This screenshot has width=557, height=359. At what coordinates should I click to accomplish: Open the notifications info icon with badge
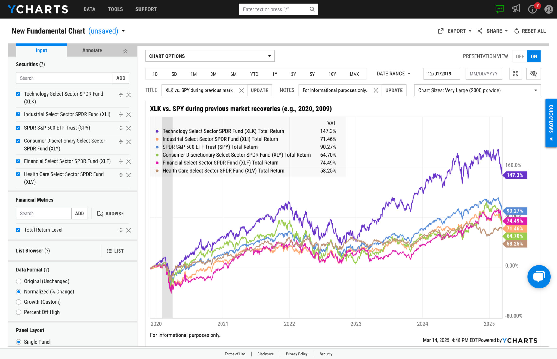click(533, 9)
